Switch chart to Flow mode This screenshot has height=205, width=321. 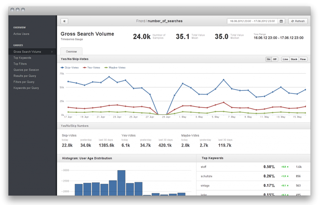pos(303,59)
